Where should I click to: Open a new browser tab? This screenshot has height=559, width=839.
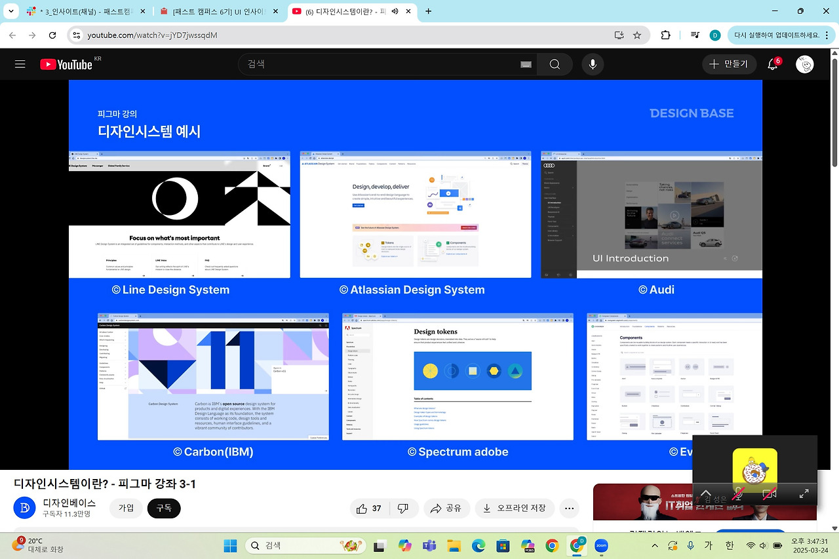pyautogui.click(x=428, y=11)
